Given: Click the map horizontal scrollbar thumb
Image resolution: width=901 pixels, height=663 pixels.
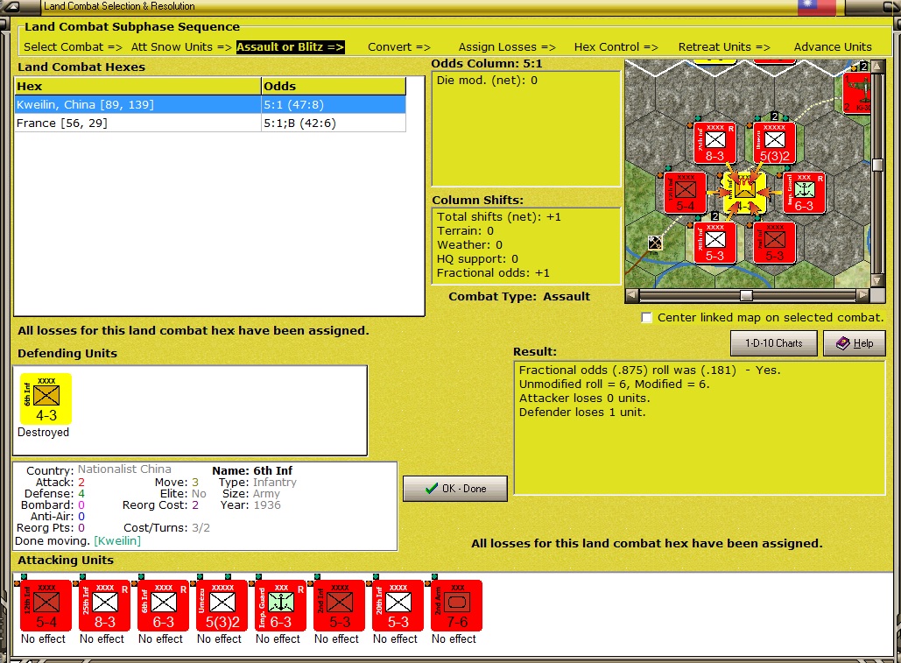Looking at the screenshot, I should point(746,295).
